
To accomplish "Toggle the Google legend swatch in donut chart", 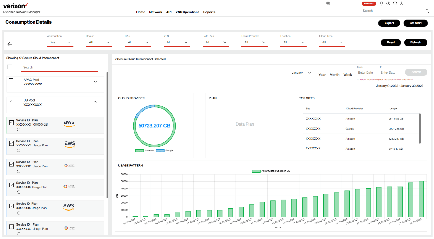I will point(160,151).
